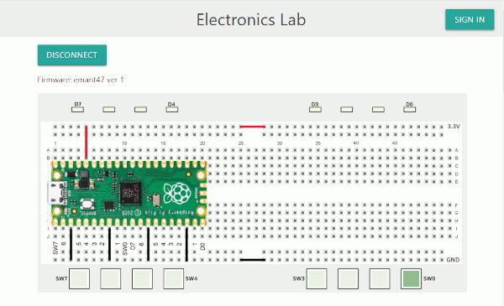Select the red horizontal 3.3V rail jumper
The width and height of the screenshot is (504, 306).
[x=252, y=127]
